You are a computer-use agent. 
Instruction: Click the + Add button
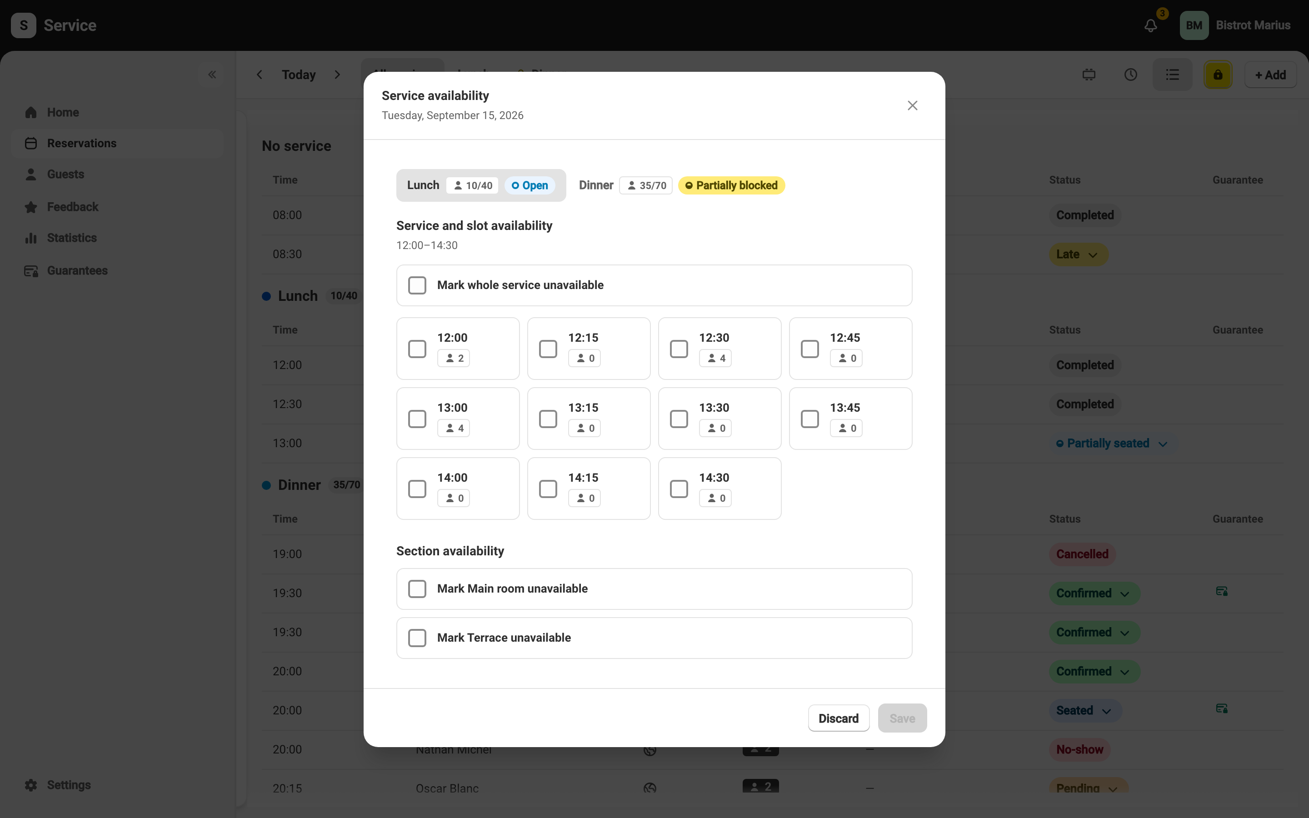pyautogui.click(x=1270, y=75)
